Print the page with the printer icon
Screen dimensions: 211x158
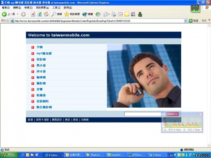point(114,14)
